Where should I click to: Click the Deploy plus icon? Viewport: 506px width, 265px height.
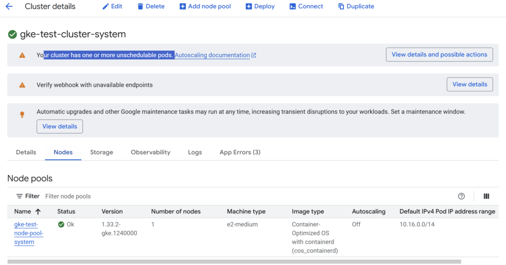[x=249, y=6]
